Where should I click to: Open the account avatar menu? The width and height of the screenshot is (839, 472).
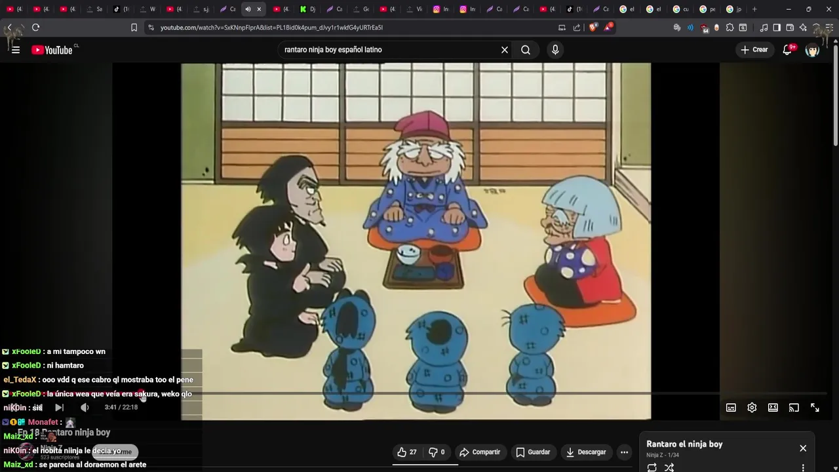click(x=812, y=50)
